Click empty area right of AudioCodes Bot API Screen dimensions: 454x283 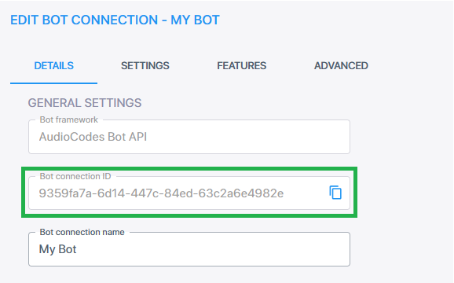(x=246, y=137)
